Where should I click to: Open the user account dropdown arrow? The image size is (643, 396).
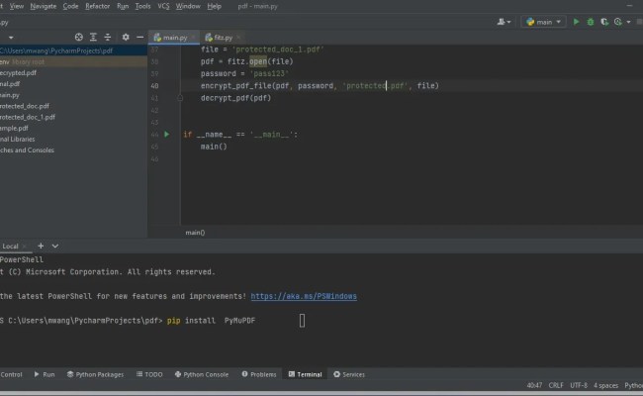[508, 22]
